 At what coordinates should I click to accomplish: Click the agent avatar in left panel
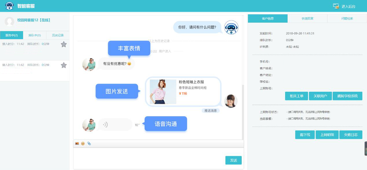coord(10,21)
